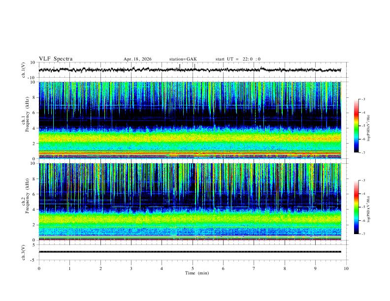390x301 pixels.
Task: Click the '-5' tick on upper colorbar
Action: tap(363, 126)
